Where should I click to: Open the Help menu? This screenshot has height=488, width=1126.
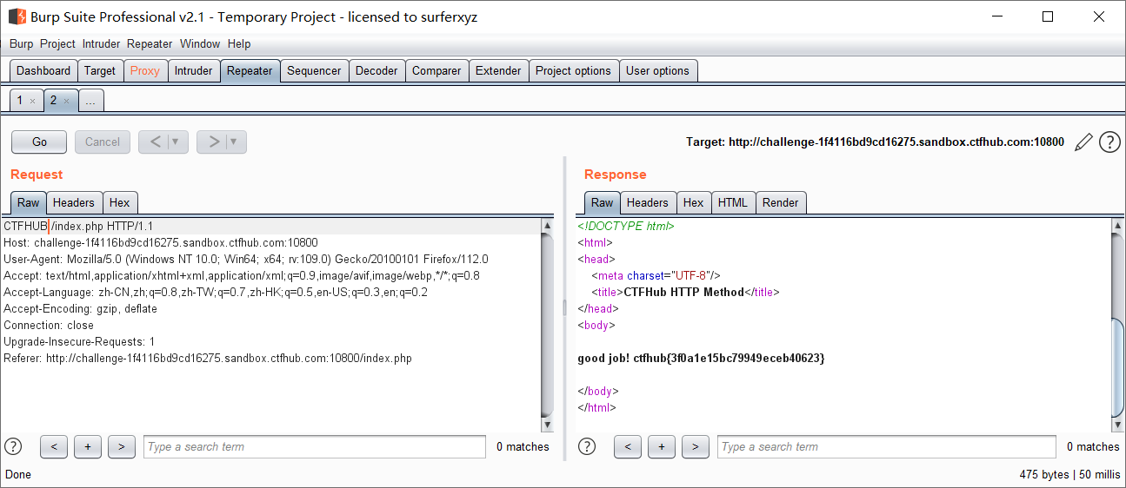[x=239, y=43]
